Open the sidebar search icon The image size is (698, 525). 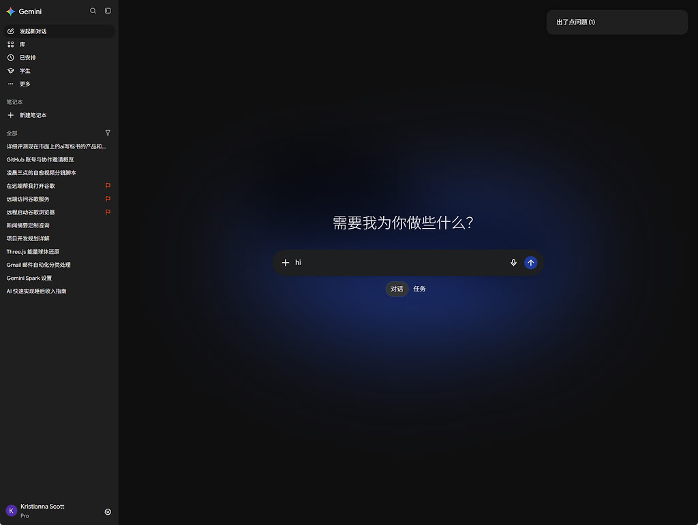[93, 11]
